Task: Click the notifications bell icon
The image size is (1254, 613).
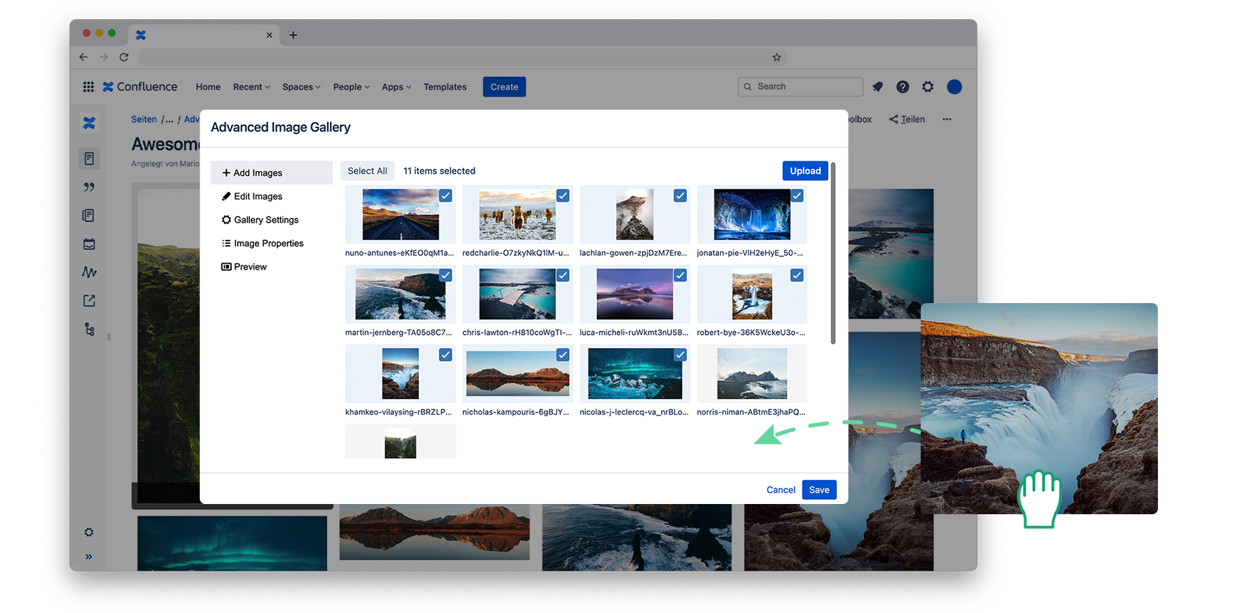Action: [x=877, y=87]
